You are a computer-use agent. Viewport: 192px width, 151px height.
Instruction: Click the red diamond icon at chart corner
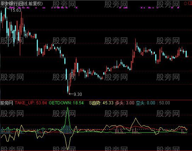click(185, 4)
